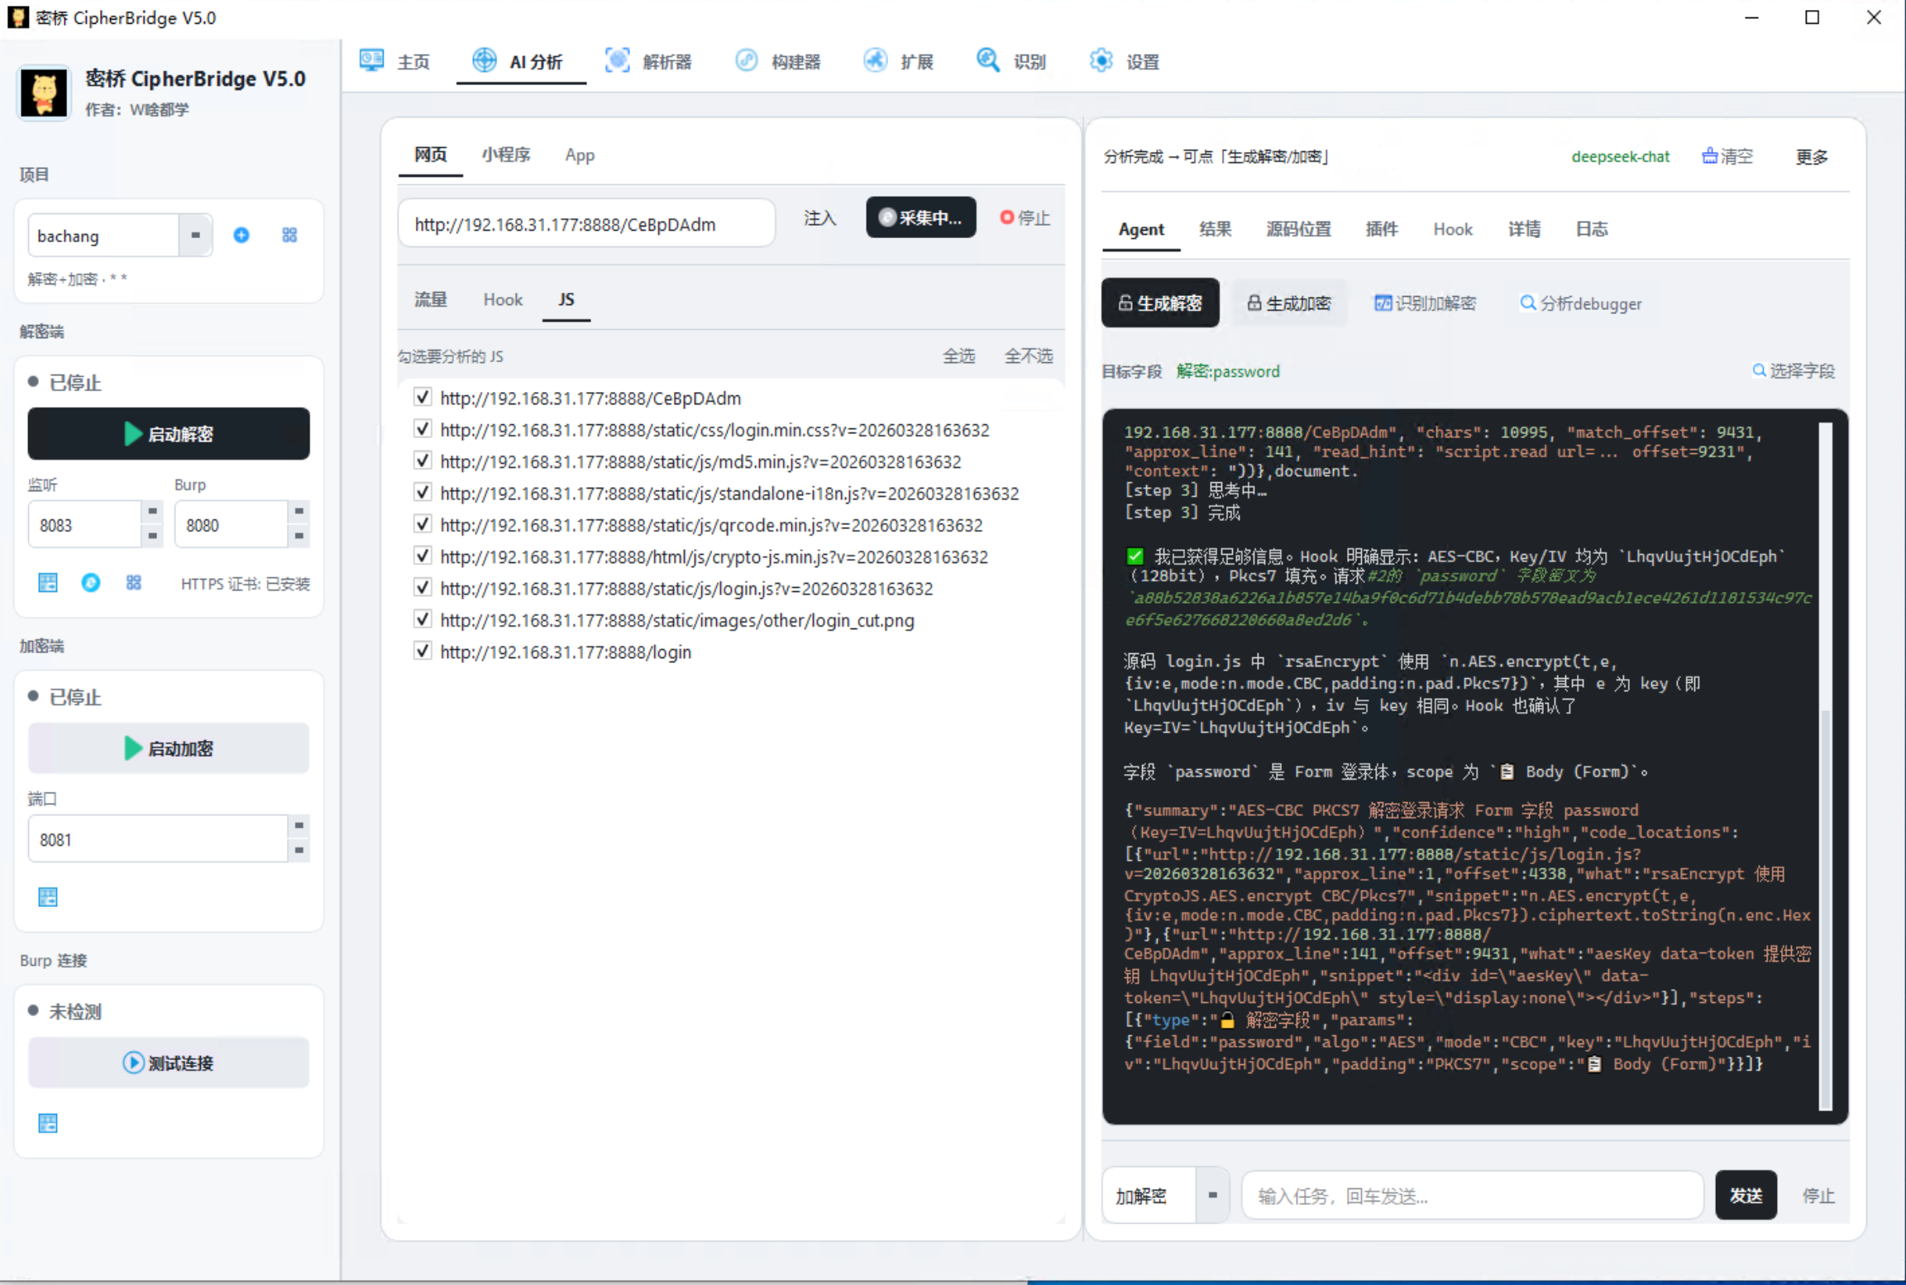The image size is (1906, 1285).
Task: Expand the 加解密 mode dropdown arrow
Action: (x=1212, y=1195)
